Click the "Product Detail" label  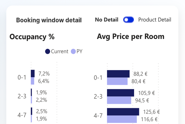pyautogui.click(x=155, y=20)
